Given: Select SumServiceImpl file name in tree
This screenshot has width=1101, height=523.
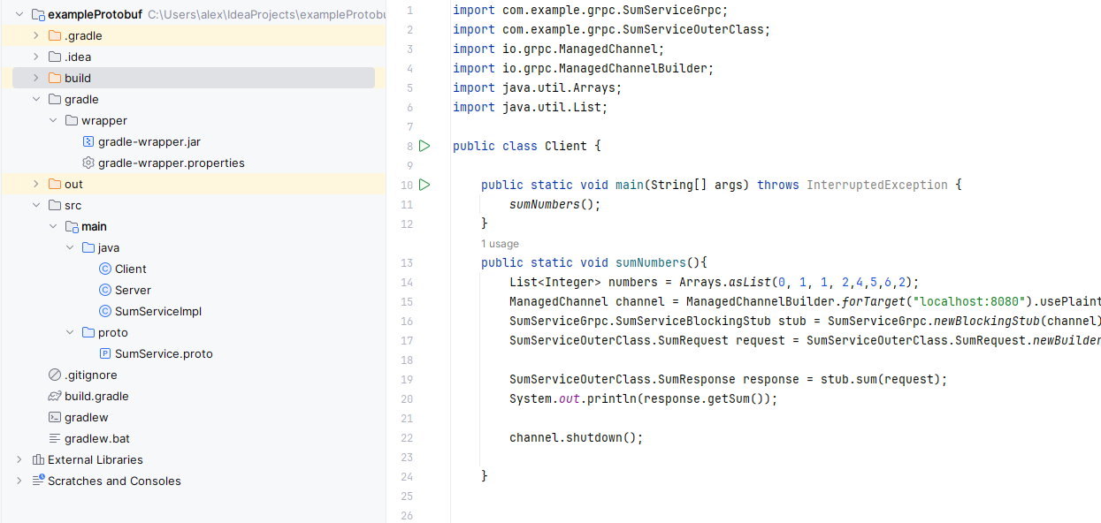Looking at the screenshot, I should tap(158, 312).
